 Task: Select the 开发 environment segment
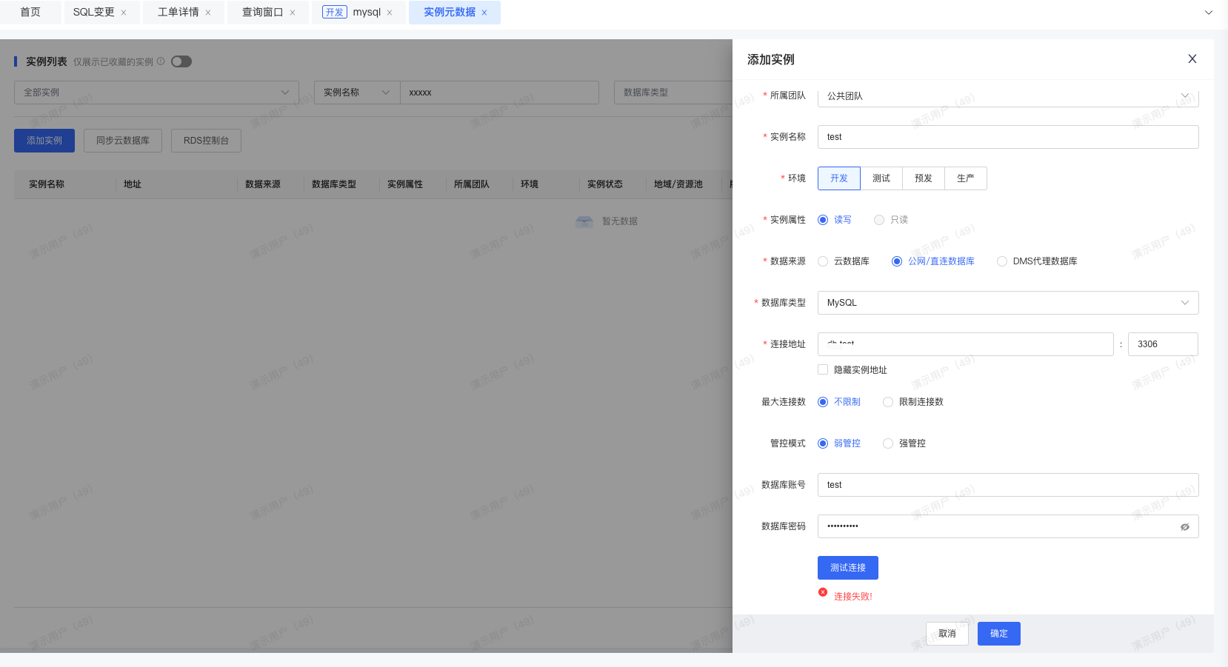pyautogui.click(x=839, y=178)
